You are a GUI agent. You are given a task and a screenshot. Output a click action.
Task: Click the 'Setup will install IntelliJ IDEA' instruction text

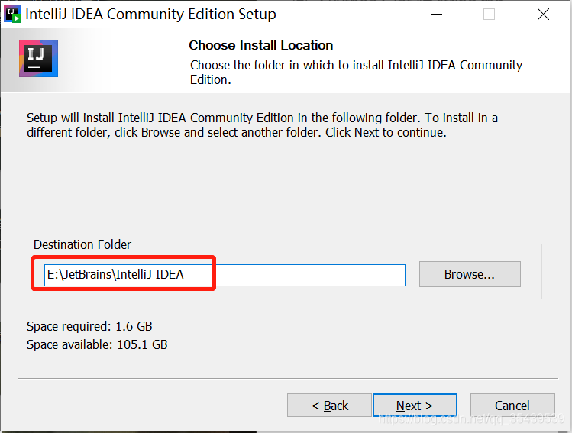tap(262, 125)
